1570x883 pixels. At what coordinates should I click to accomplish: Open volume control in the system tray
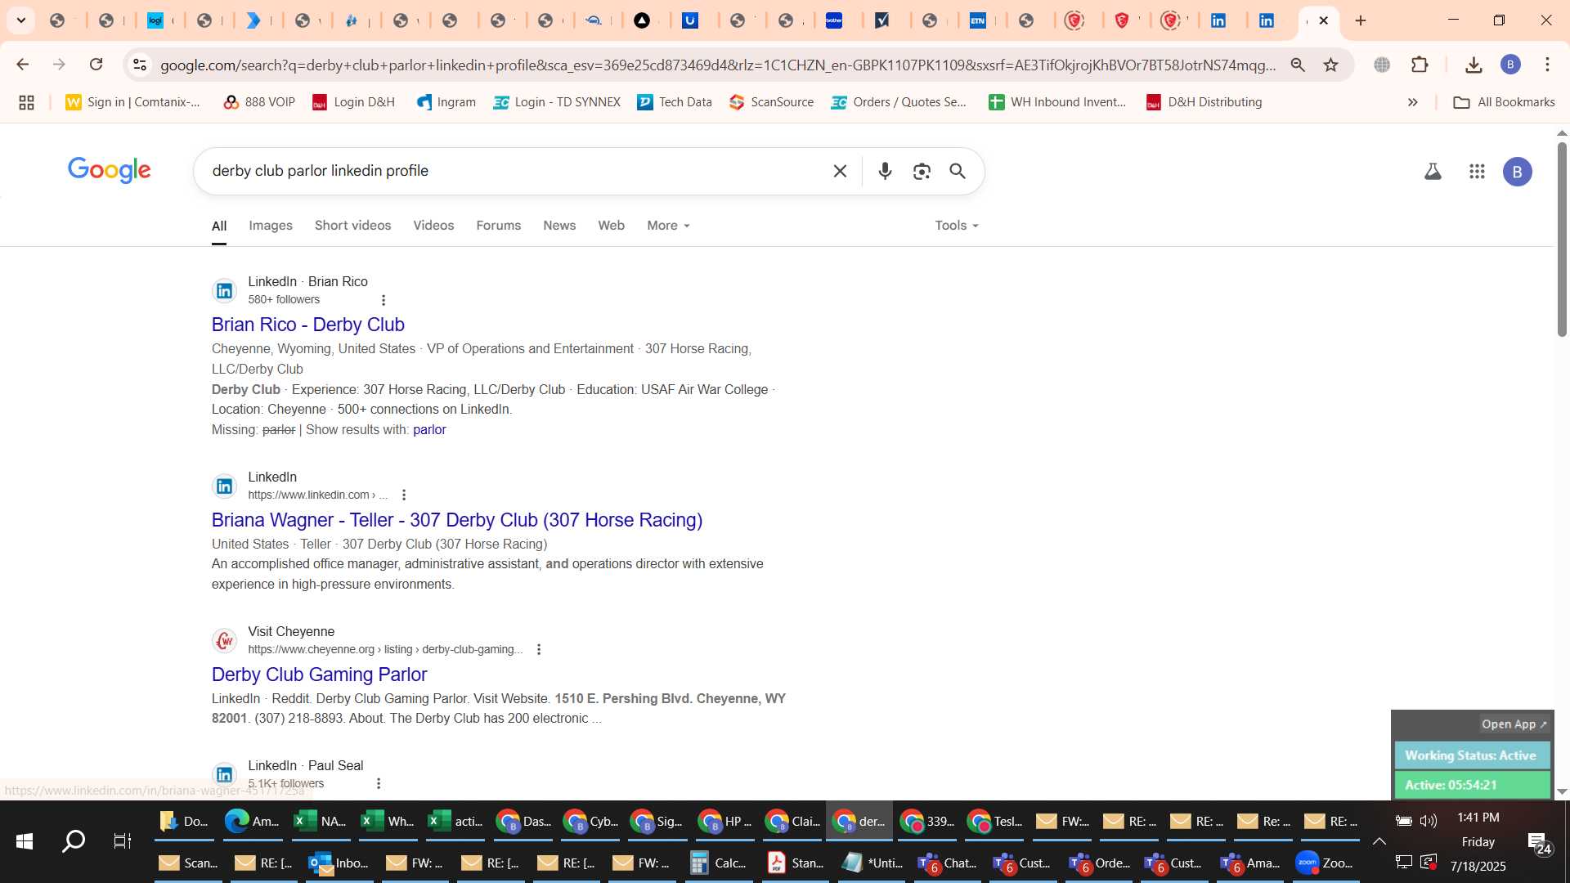(x=1429, y=821)
